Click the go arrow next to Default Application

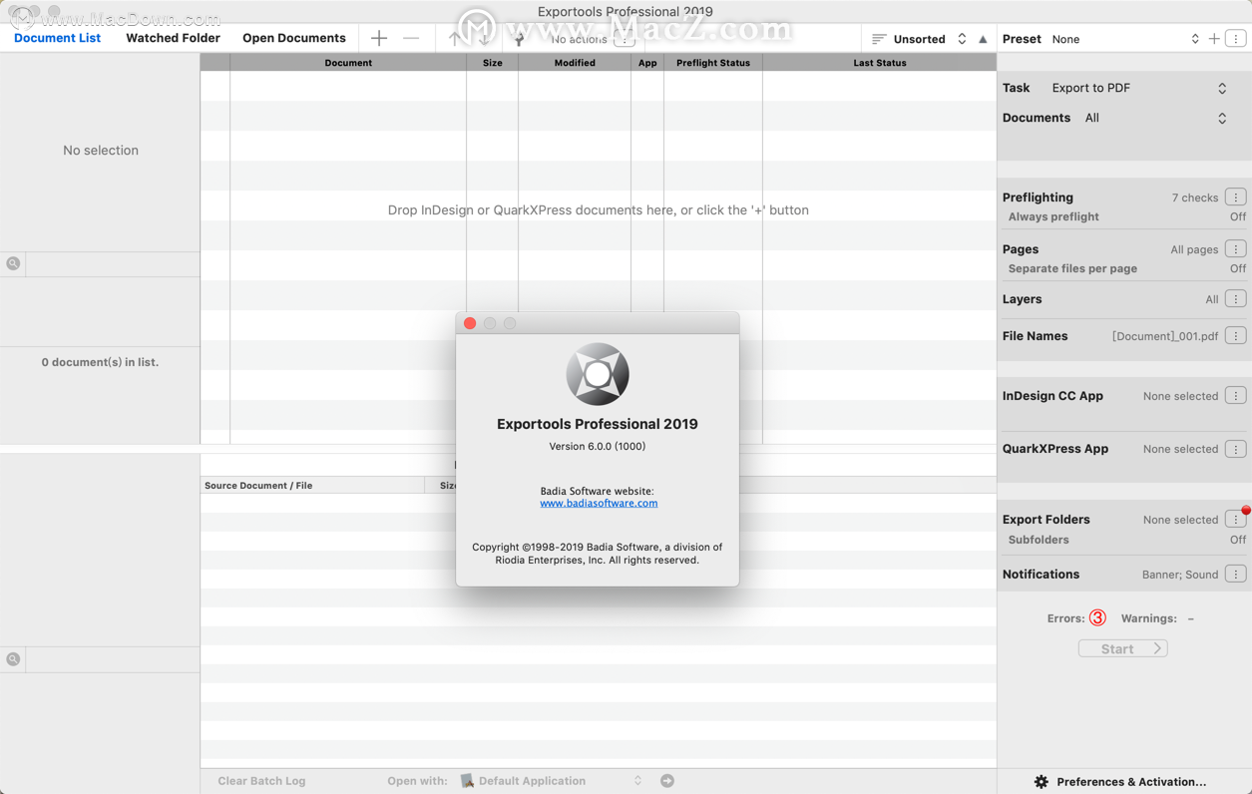click(x=667, y=781)
